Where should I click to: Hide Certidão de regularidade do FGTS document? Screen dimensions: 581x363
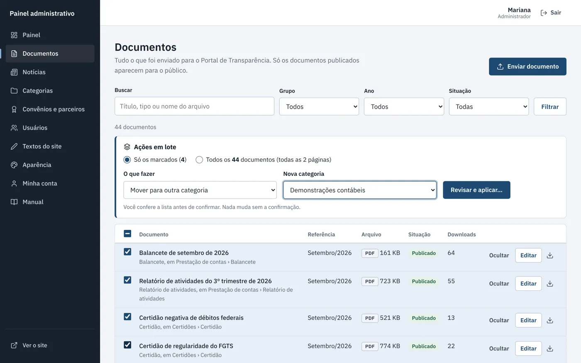(x=499, y=348)
